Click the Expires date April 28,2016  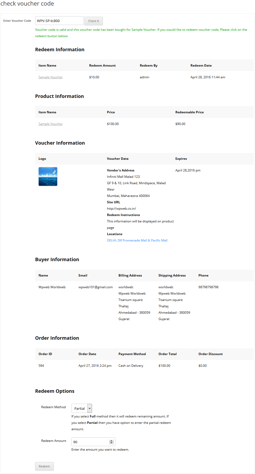tap(188, 170)
